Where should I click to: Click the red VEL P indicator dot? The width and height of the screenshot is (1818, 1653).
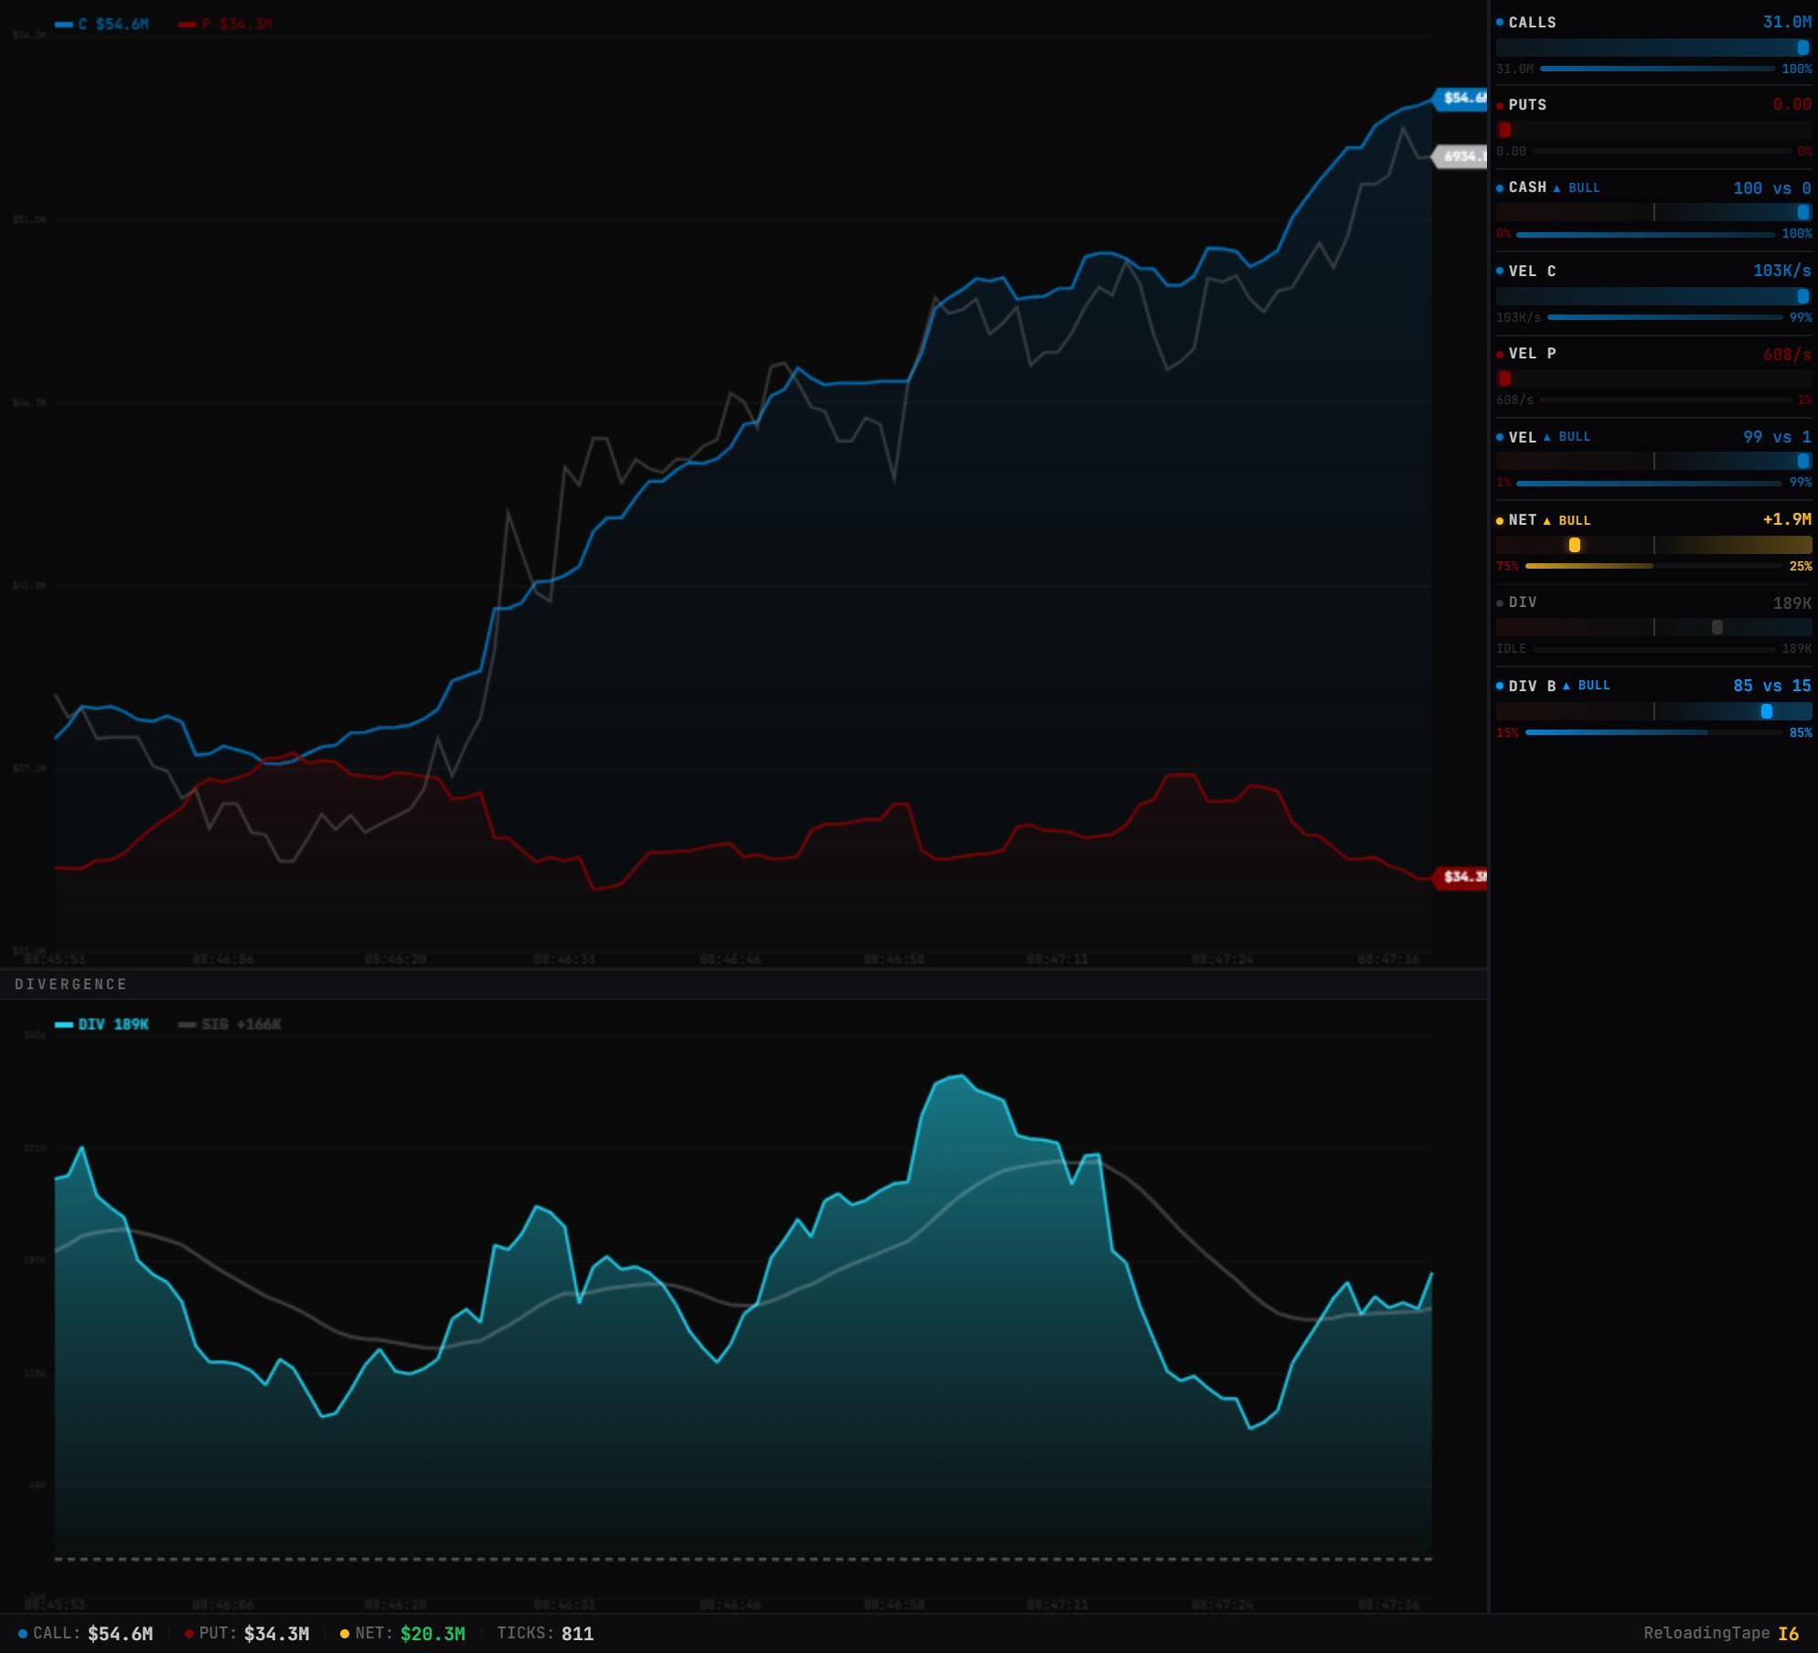[1500, 354]
